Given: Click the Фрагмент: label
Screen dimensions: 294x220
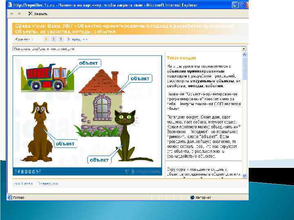Looking at the screenshot, I should [24, 39].
